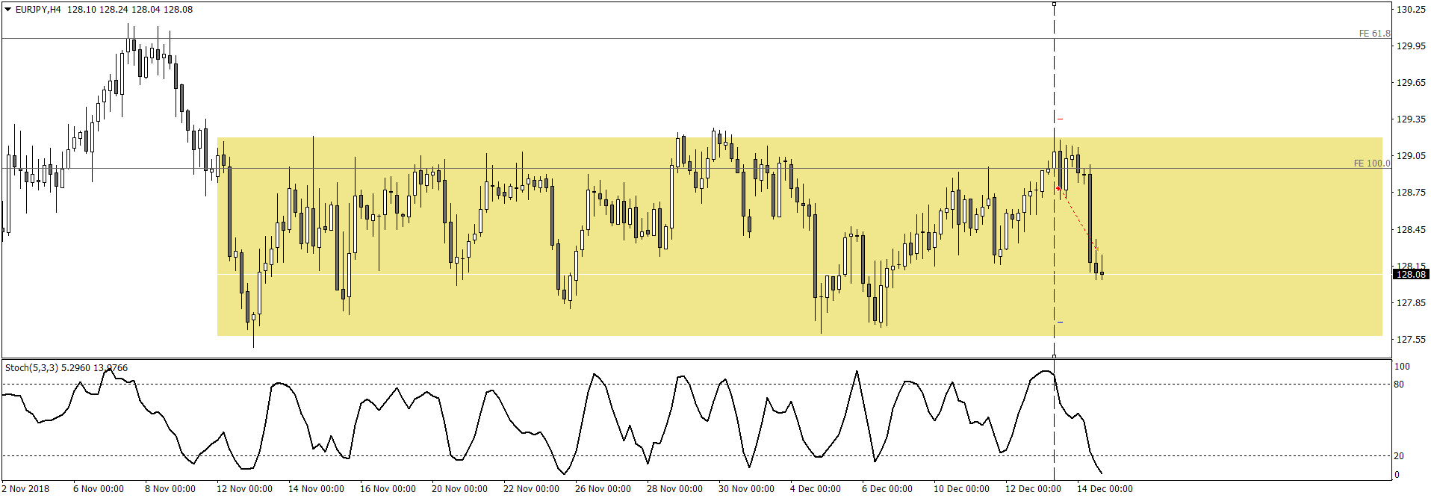Click the 128.75 price scale label
The image size is (1431, 498).
[x=1411, y=193]
